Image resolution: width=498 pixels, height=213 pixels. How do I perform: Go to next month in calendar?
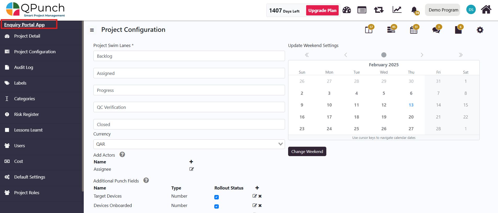click(422, 55)
